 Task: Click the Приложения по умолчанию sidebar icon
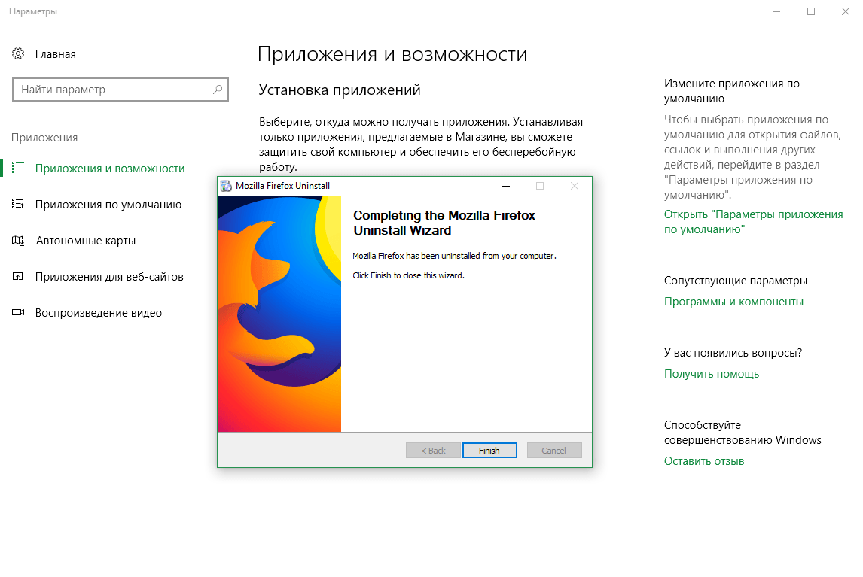pos(17,204)
